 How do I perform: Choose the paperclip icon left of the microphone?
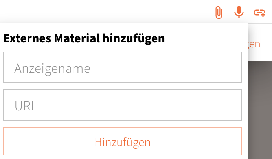[219, 13]
